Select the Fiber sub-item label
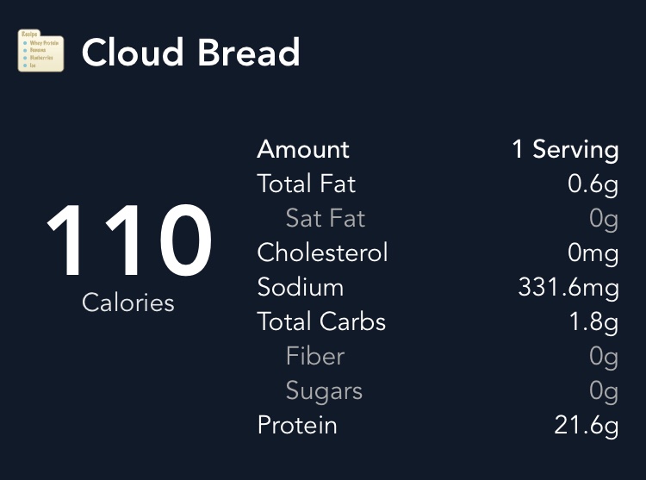Image resolution: width=646 pixels, height=480 pixels. pos(315,356)
